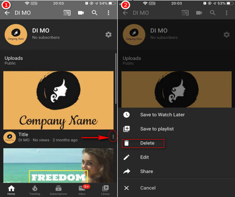235x197 pixels.
Task: Select Save to playlist
Action: point(177,129)
